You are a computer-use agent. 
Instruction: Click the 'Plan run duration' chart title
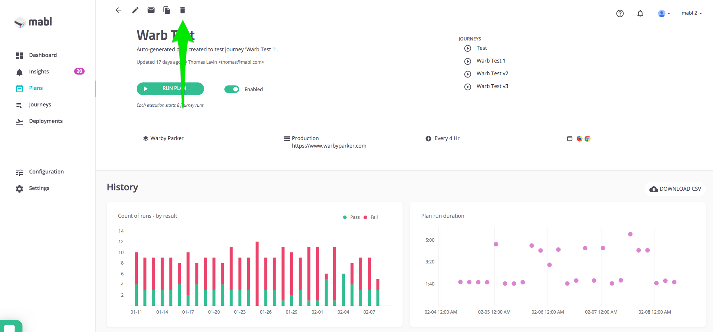pyautogui.click(x=443, y=216)
